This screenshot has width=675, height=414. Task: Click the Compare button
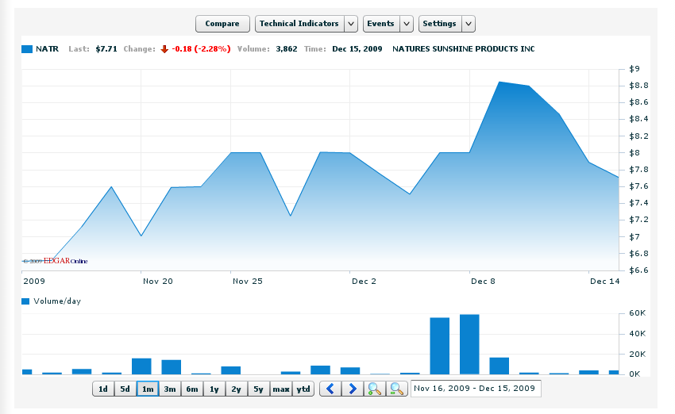coord(222,24)
